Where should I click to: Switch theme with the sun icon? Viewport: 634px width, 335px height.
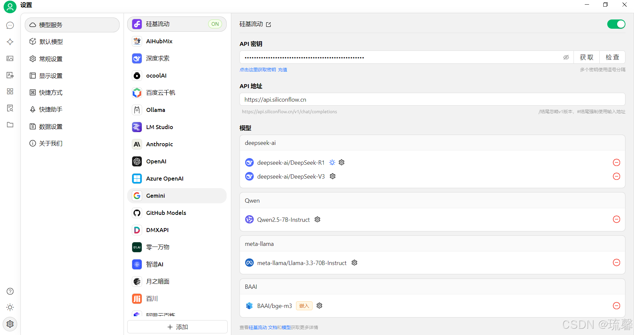pyautogui.click(x=10, y=307)
